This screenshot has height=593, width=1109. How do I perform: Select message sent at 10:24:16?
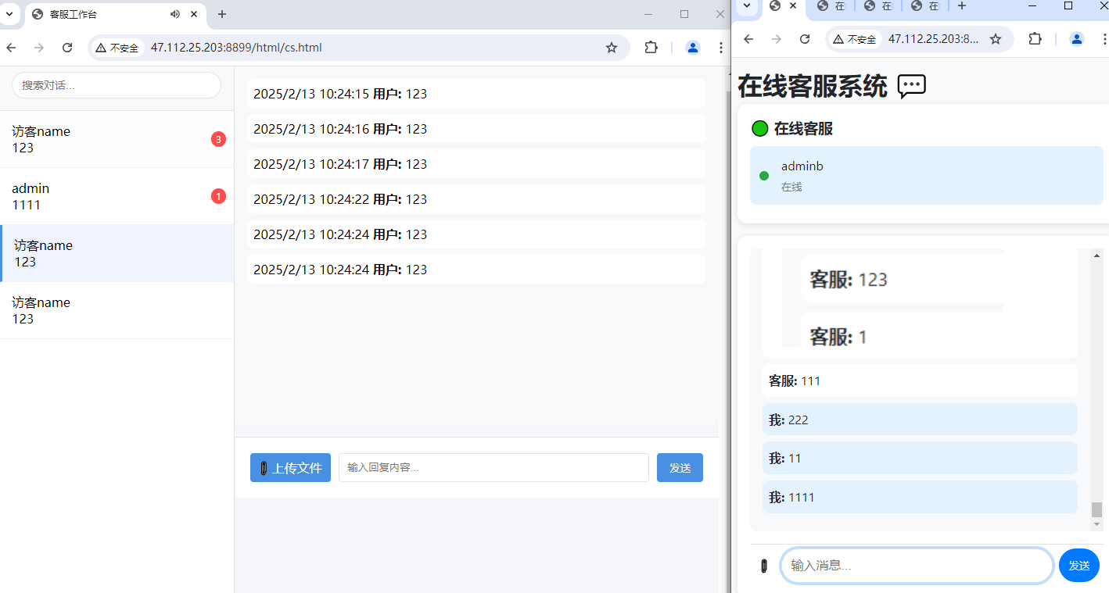click(x=476, y=129)
